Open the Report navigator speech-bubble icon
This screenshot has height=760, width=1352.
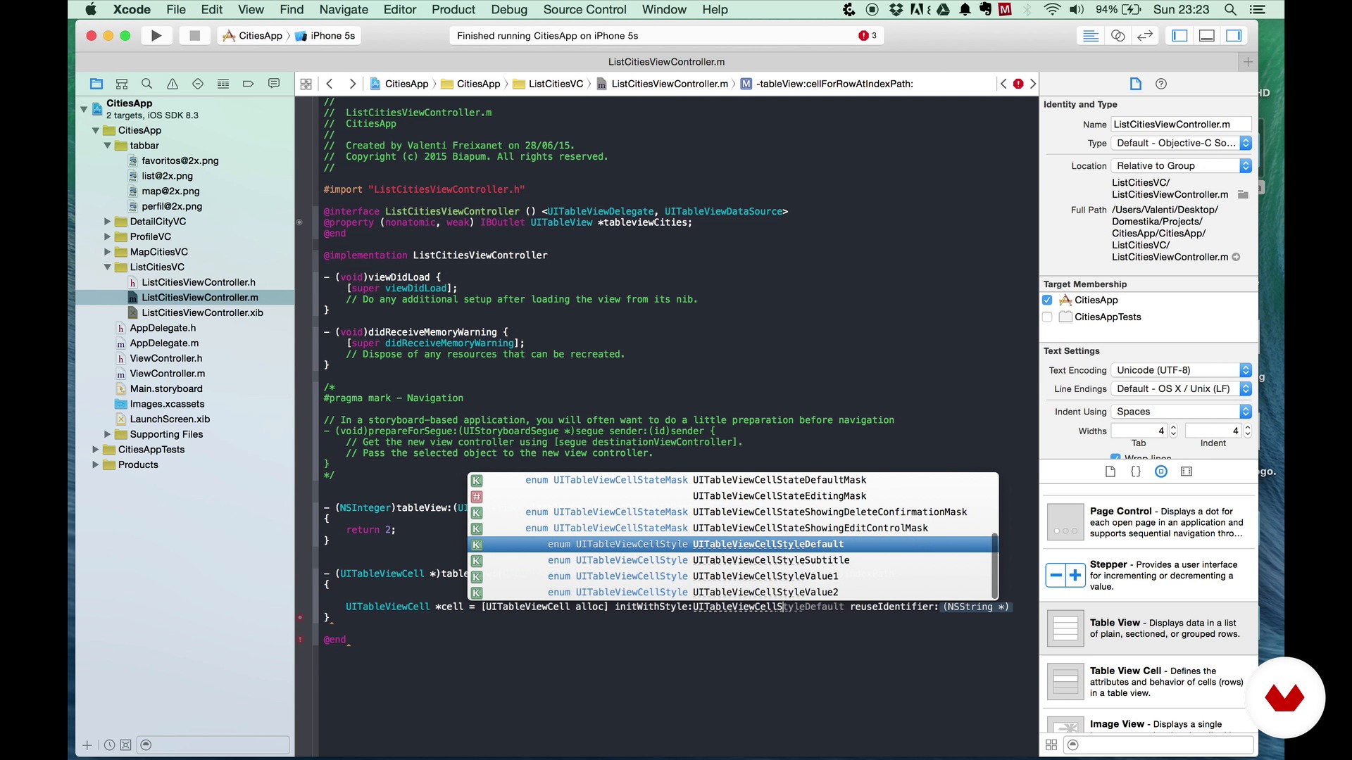tap(274, 84)
